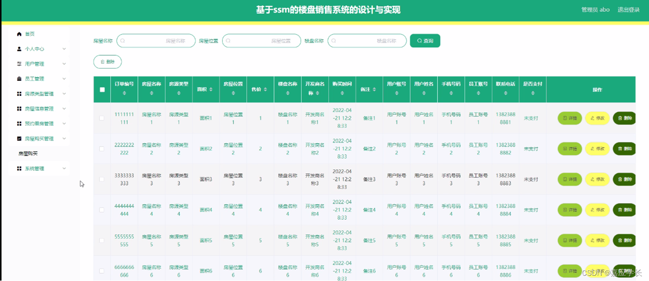This screenshot has width=649, height=281.
Task: Check the box for order 3333333333
Action: point(102,179)
